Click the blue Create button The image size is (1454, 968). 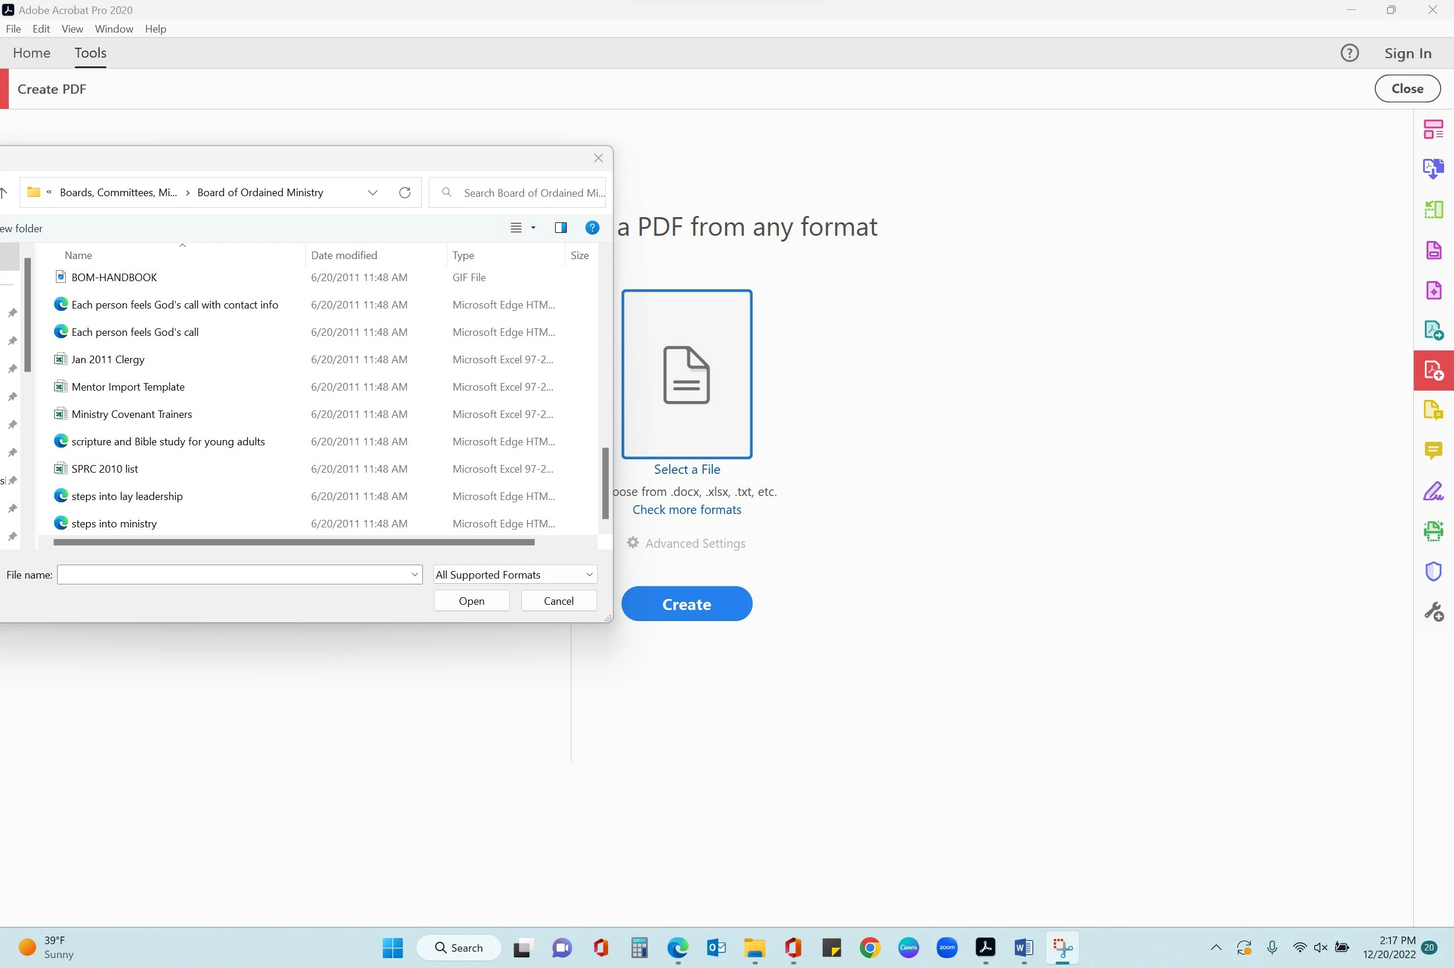[x=686, y=604]
